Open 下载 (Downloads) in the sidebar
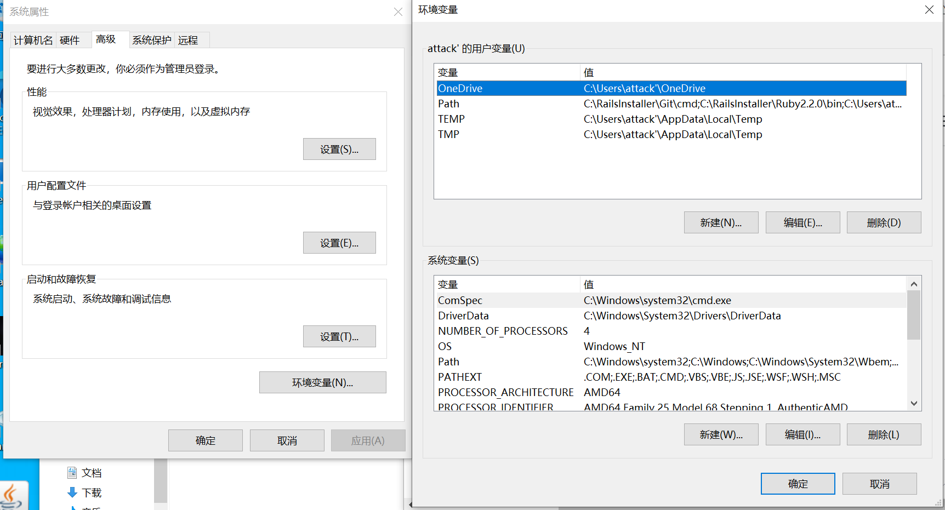 click(92, 492)
